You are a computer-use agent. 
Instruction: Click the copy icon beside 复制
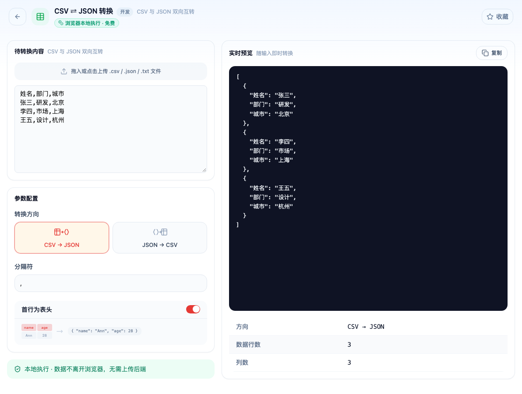485,53
